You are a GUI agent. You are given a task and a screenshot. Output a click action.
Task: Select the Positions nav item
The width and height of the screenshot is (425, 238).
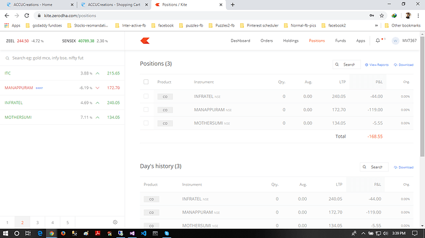(317, 41)
